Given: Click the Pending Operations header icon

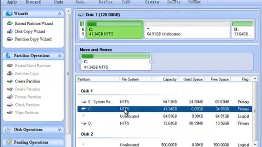Looking at the screenshot, I should pyautogui.click(x=9, y=142).
